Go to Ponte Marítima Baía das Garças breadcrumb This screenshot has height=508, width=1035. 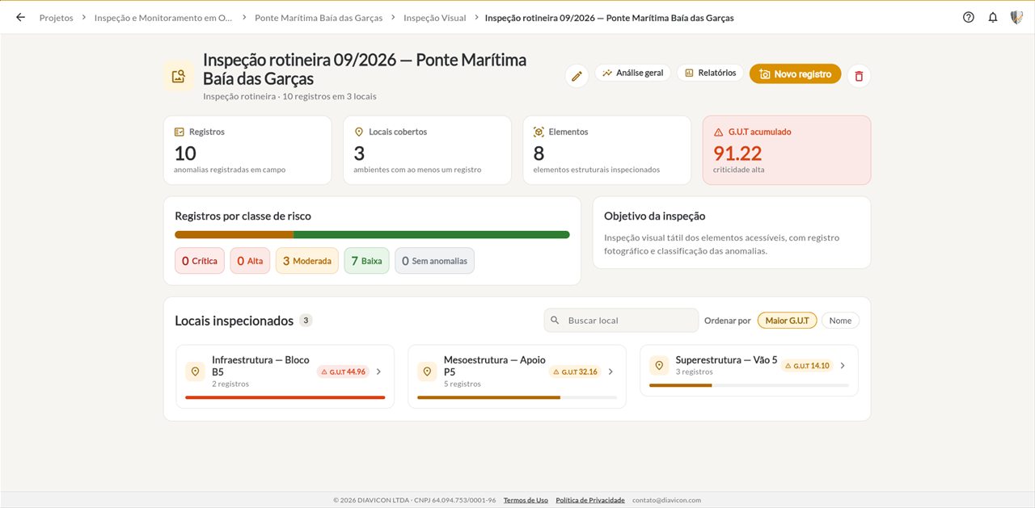pyautogui.click(x=319, y=18)
